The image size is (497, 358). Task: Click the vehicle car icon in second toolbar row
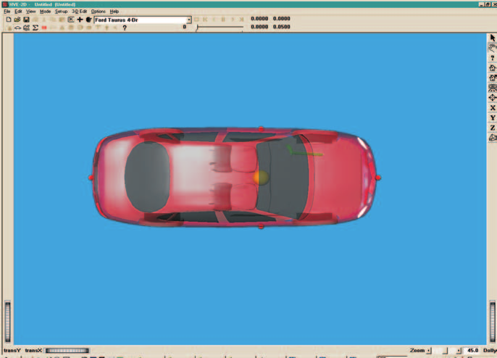click(17, 28)
